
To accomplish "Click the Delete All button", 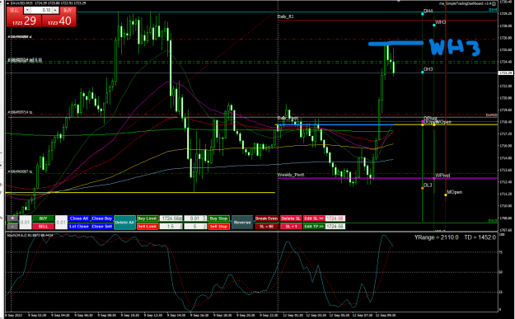I will [124, 223].
